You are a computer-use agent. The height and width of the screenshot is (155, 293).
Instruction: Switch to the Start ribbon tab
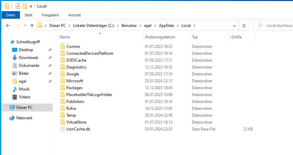point(28,15)
